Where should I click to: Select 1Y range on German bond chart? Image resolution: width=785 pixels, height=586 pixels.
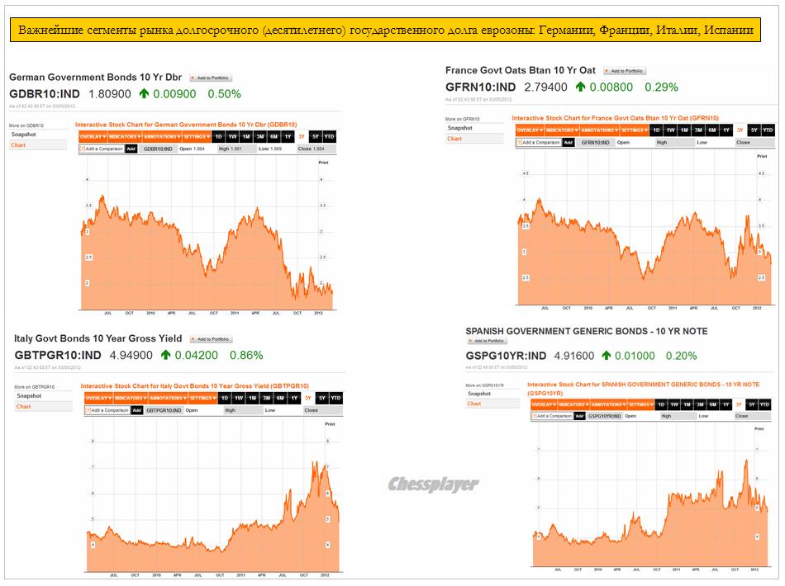pos(288,136)
